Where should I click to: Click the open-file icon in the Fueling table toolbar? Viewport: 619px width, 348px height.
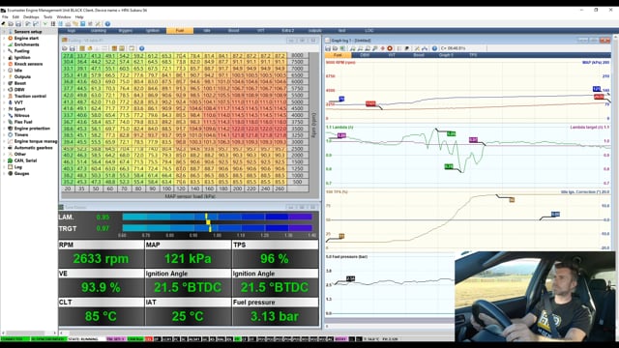click(65, 48)
